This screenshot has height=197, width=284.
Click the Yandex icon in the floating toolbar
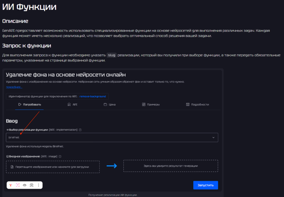tap(11, 185)
